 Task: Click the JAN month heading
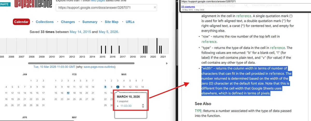[x=25, y=74]
